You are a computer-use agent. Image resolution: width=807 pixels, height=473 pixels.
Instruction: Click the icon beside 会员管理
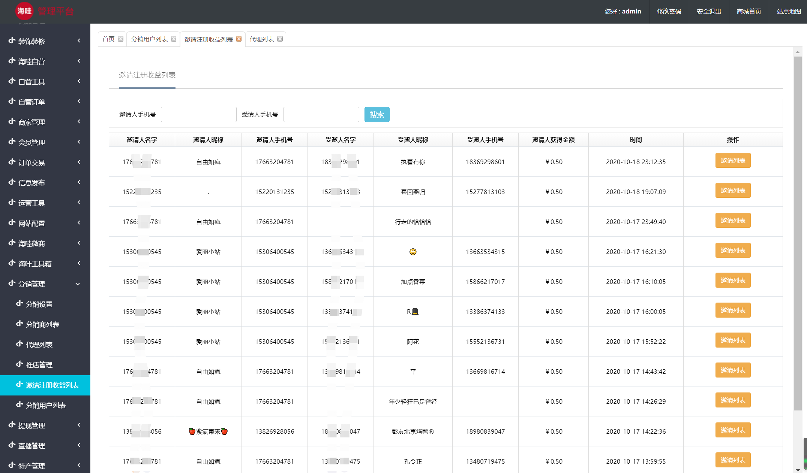pyautogui.click(x=12, y=142)
